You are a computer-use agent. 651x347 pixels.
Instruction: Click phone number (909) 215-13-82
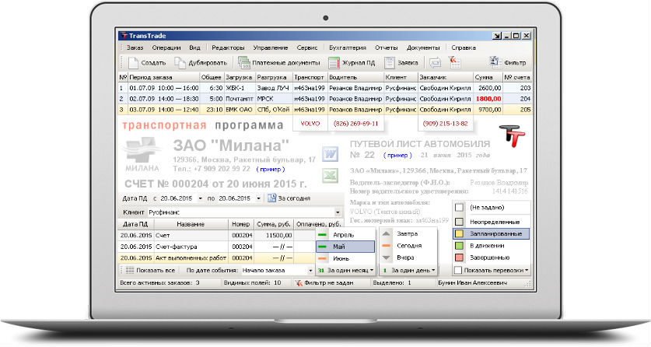[x=445, y=123]
